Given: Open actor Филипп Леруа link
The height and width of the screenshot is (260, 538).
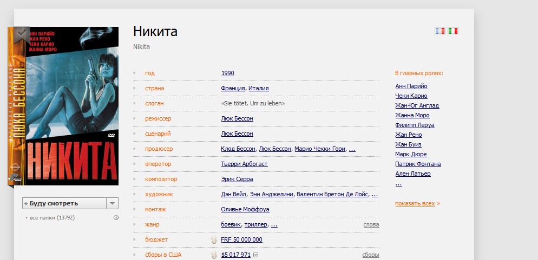Looking at the screenshot, I should [415, 125].
